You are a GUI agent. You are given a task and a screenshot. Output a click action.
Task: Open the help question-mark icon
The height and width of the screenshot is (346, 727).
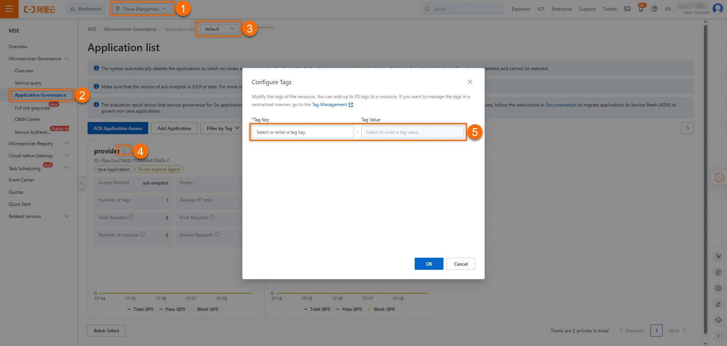click(655, 9)
